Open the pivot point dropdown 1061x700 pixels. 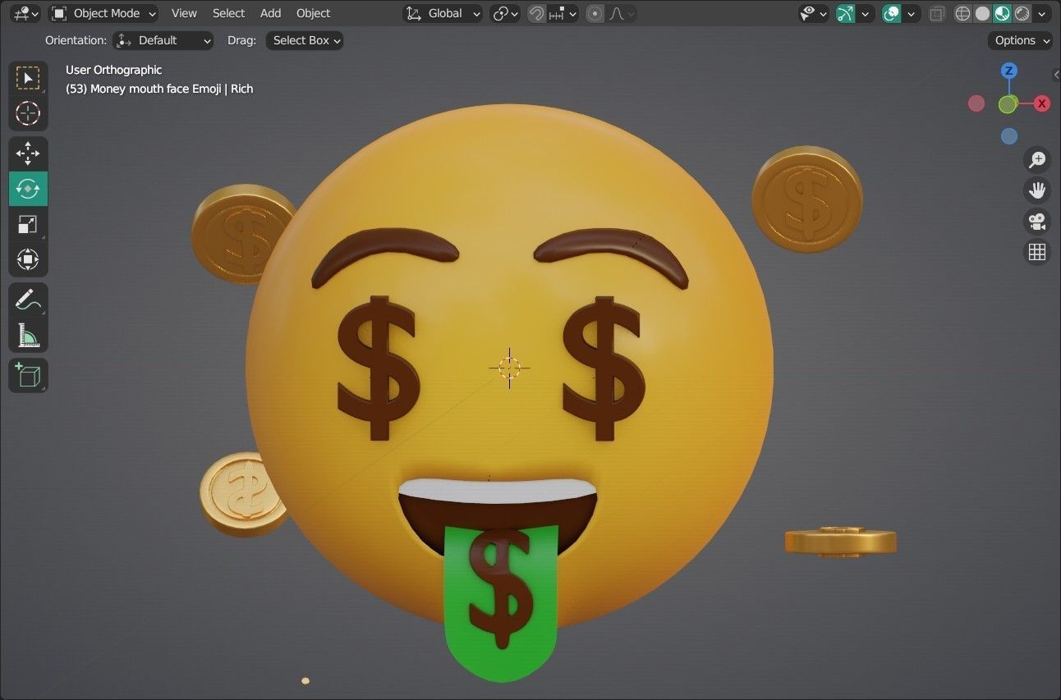tap(505, 13)
